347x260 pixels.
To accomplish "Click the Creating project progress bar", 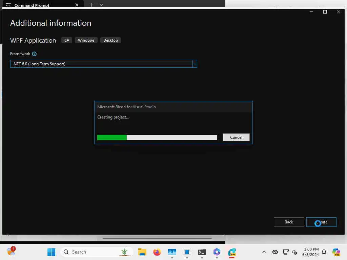I will [157, 137].
